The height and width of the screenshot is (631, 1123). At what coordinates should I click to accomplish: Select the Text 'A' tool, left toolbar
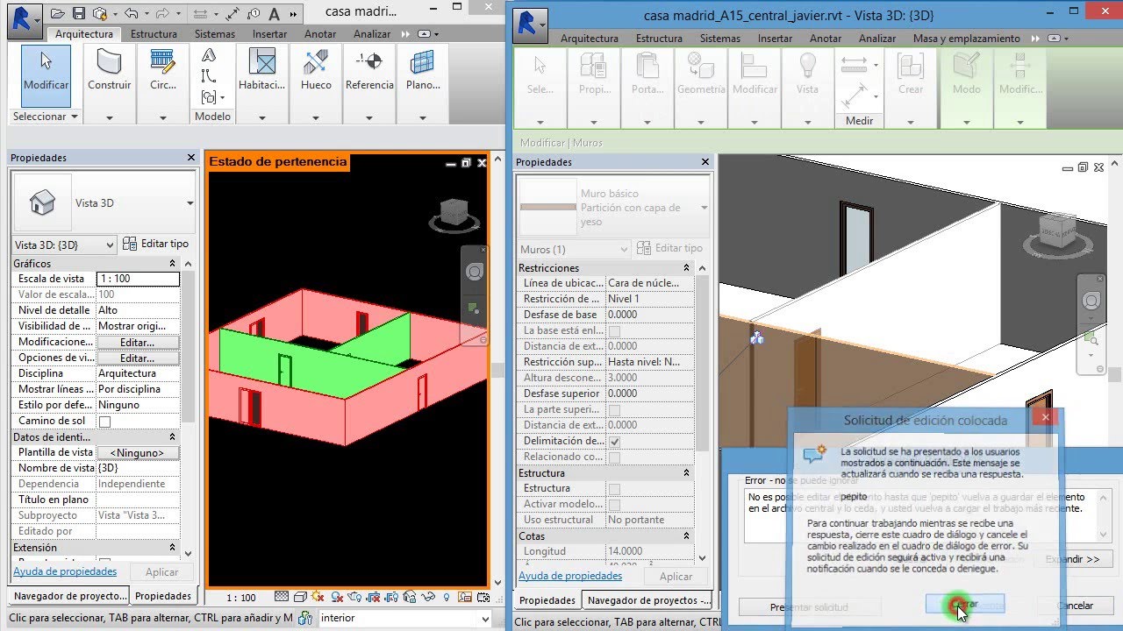[274, 13]
